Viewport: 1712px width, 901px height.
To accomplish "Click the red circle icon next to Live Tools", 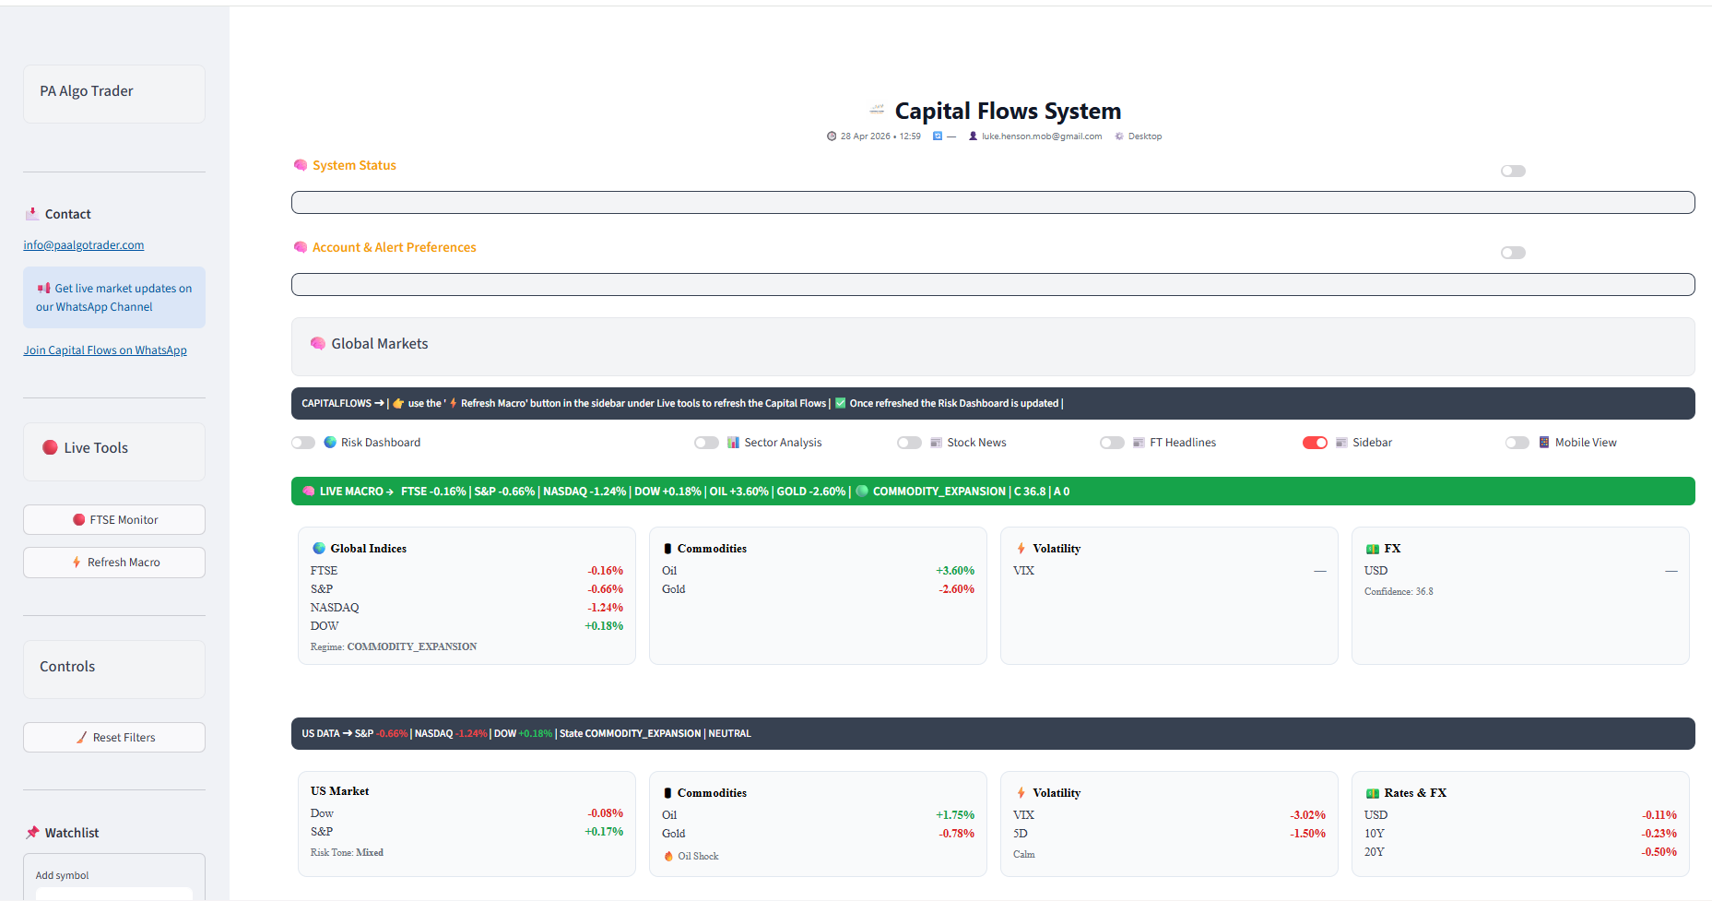I will click(50, 447).
